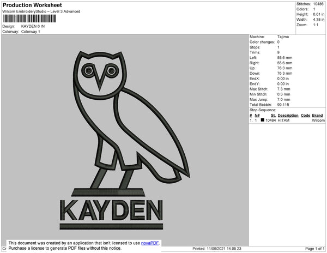327x253 pixels.
Task: Click the Colorway 1 value
Action: (x=31, y=32)
